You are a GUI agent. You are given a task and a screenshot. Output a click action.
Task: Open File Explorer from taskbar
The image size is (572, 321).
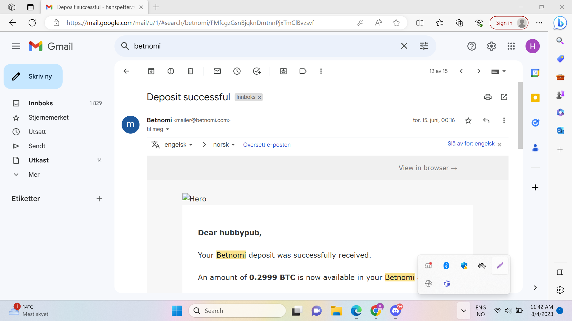coord(336,311)
